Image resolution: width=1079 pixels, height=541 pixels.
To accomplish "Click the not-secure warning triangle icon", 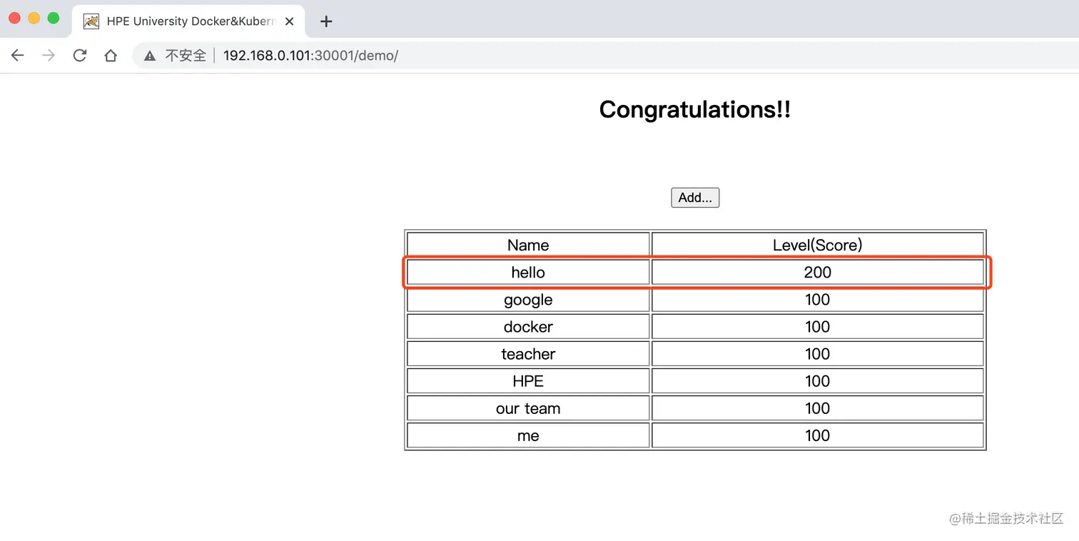I will 150,56.
